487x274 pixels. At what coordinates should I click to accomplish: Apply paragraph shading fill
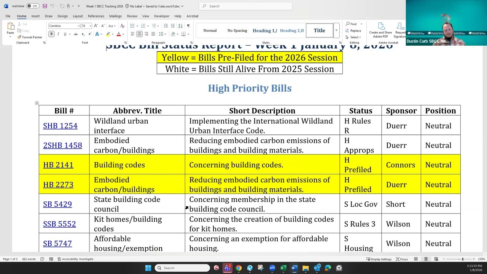(173, 34)
